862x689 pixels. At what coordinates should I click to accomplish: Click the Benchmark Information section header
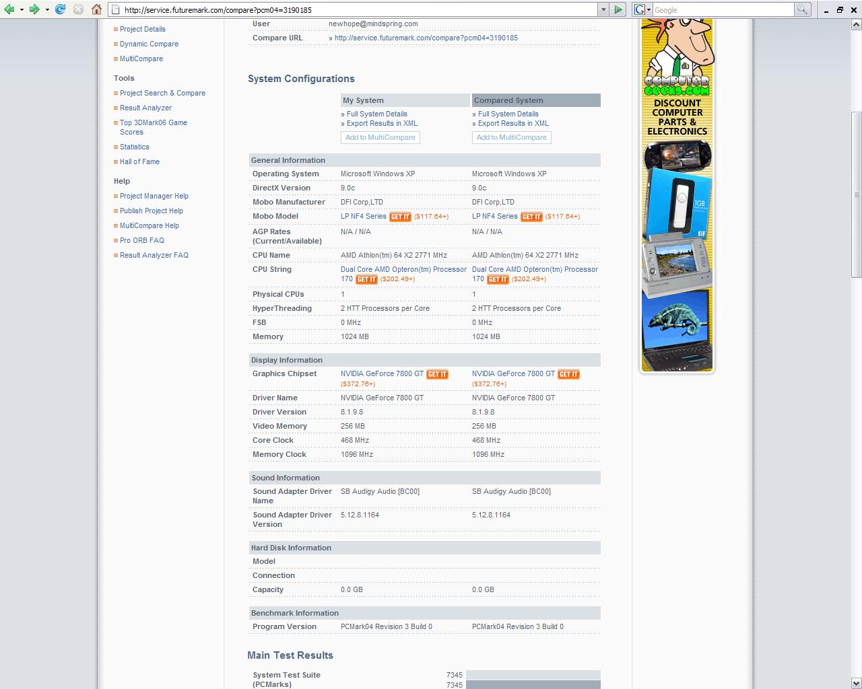pyautogui.click(x=425, y=613)
